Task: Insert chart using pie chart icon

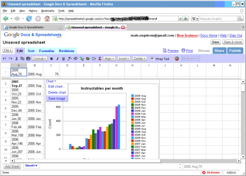Action: [x=177, y=58]
